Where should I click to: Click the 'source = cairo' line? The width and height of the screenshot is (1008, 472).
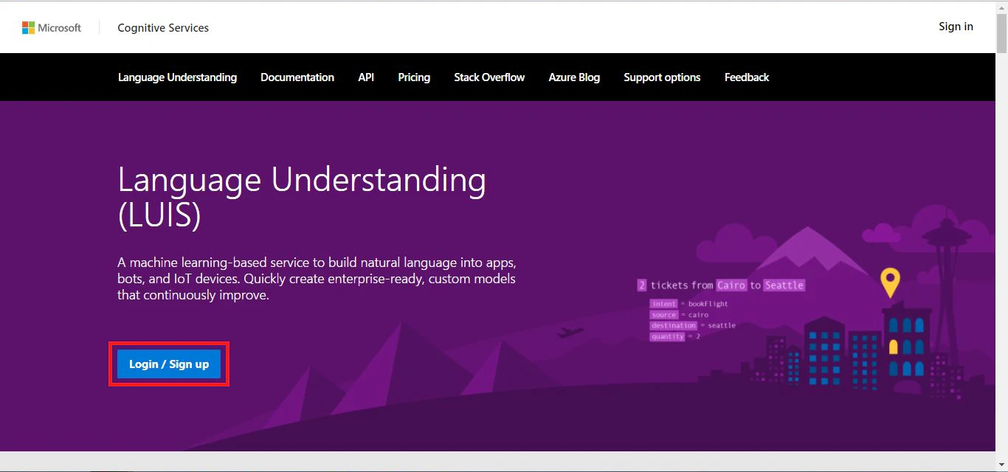[680, 315]
